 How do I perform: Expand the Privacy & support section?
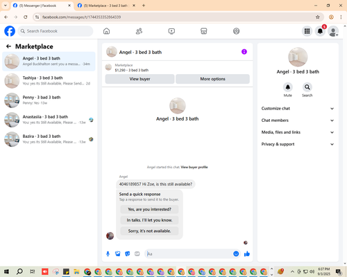coord(298,144)
